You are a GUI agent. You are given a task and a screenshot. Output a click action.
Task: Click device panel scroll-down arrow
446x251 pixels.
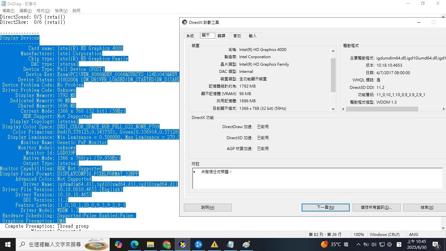[x=333, y=109]
